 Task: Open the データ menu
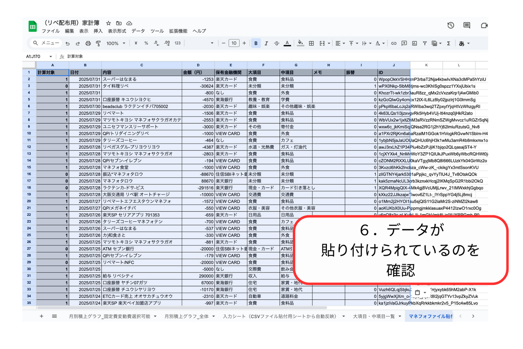pos(138,31)
